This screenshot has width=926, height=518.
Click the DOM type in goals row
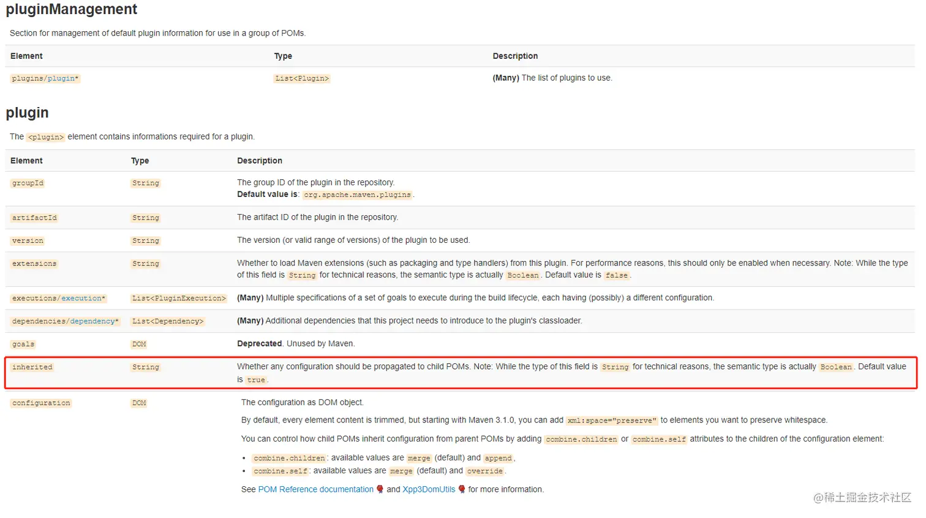click(x=139, y=344)
